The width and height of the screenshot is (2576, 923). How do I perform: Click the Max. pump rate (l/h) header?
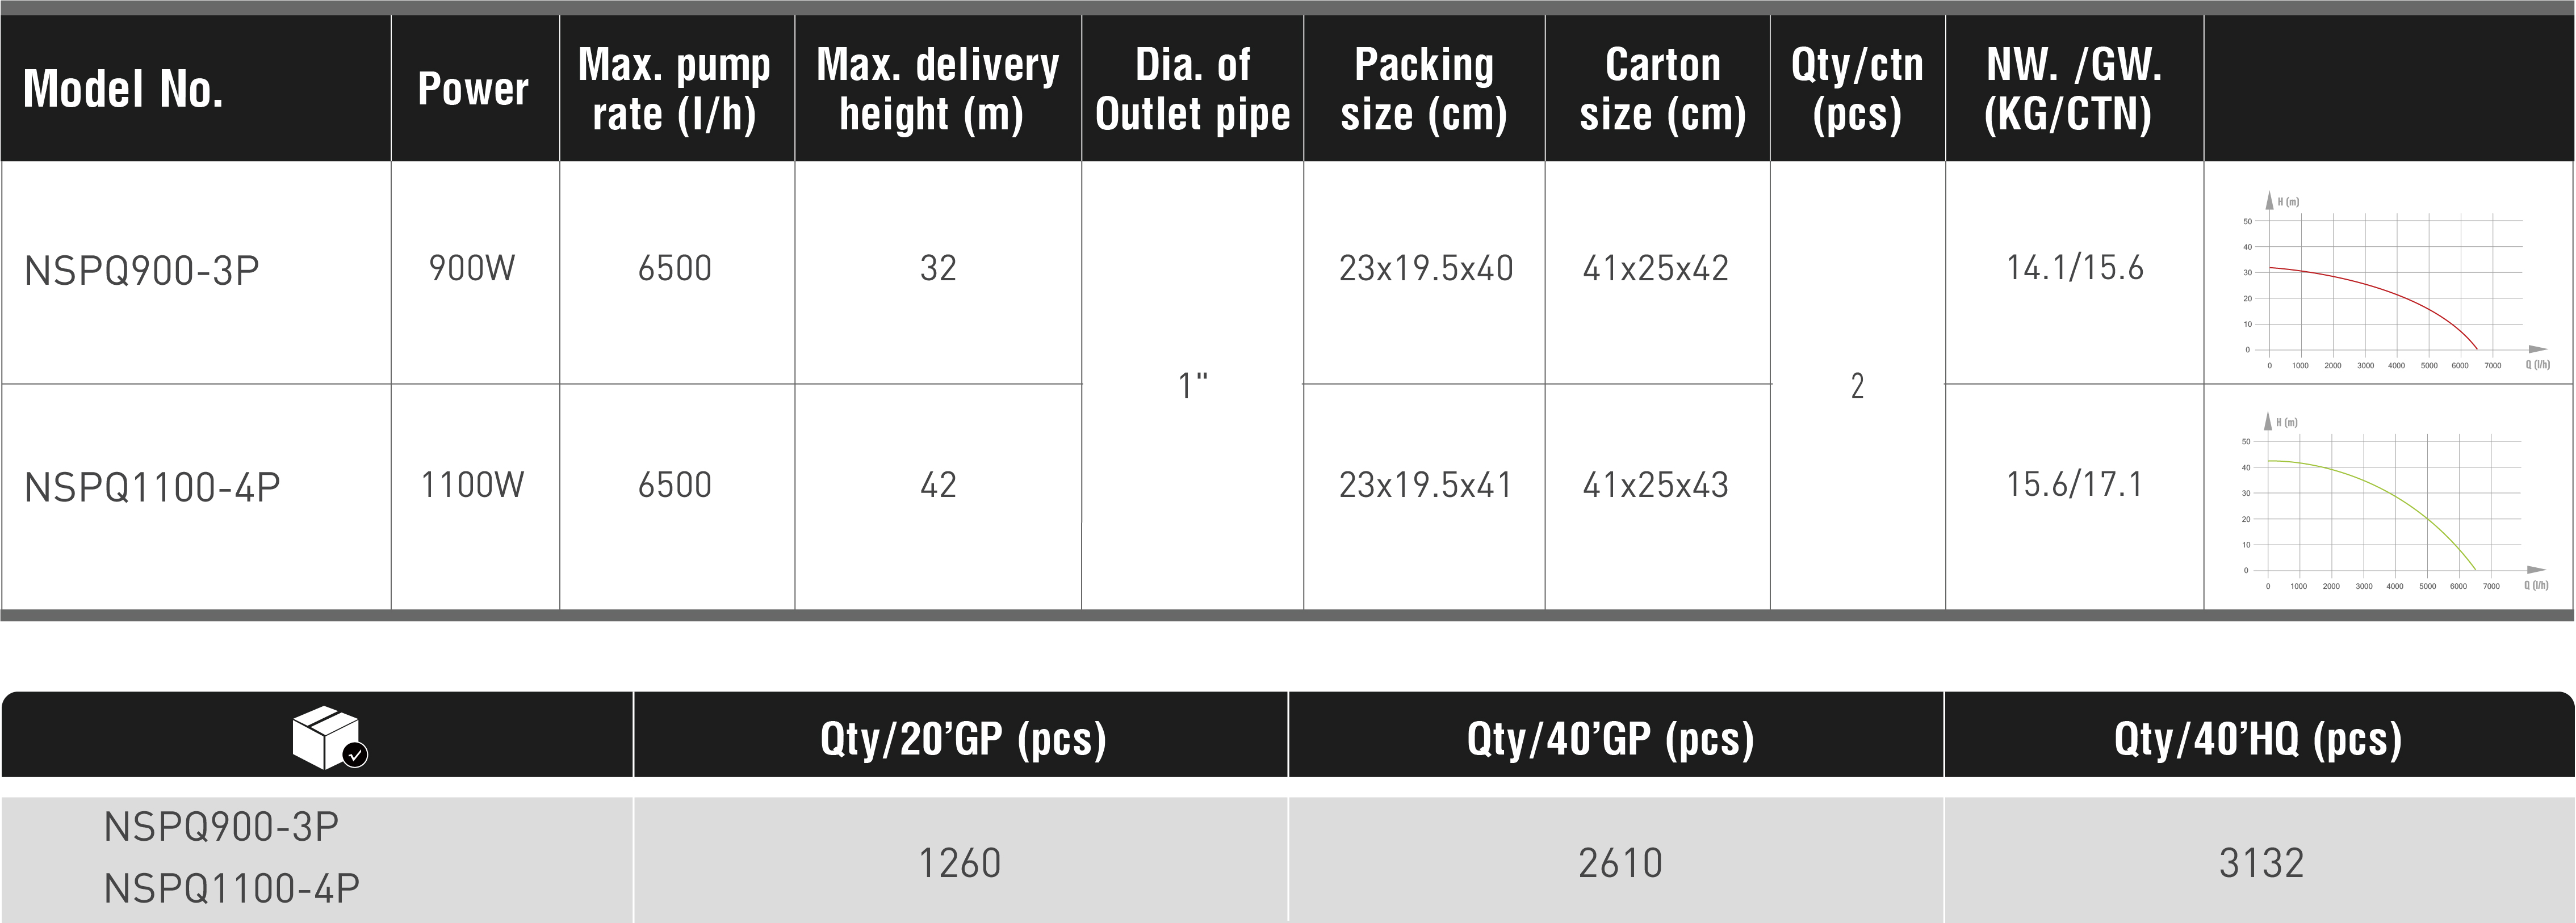[675, 89]
